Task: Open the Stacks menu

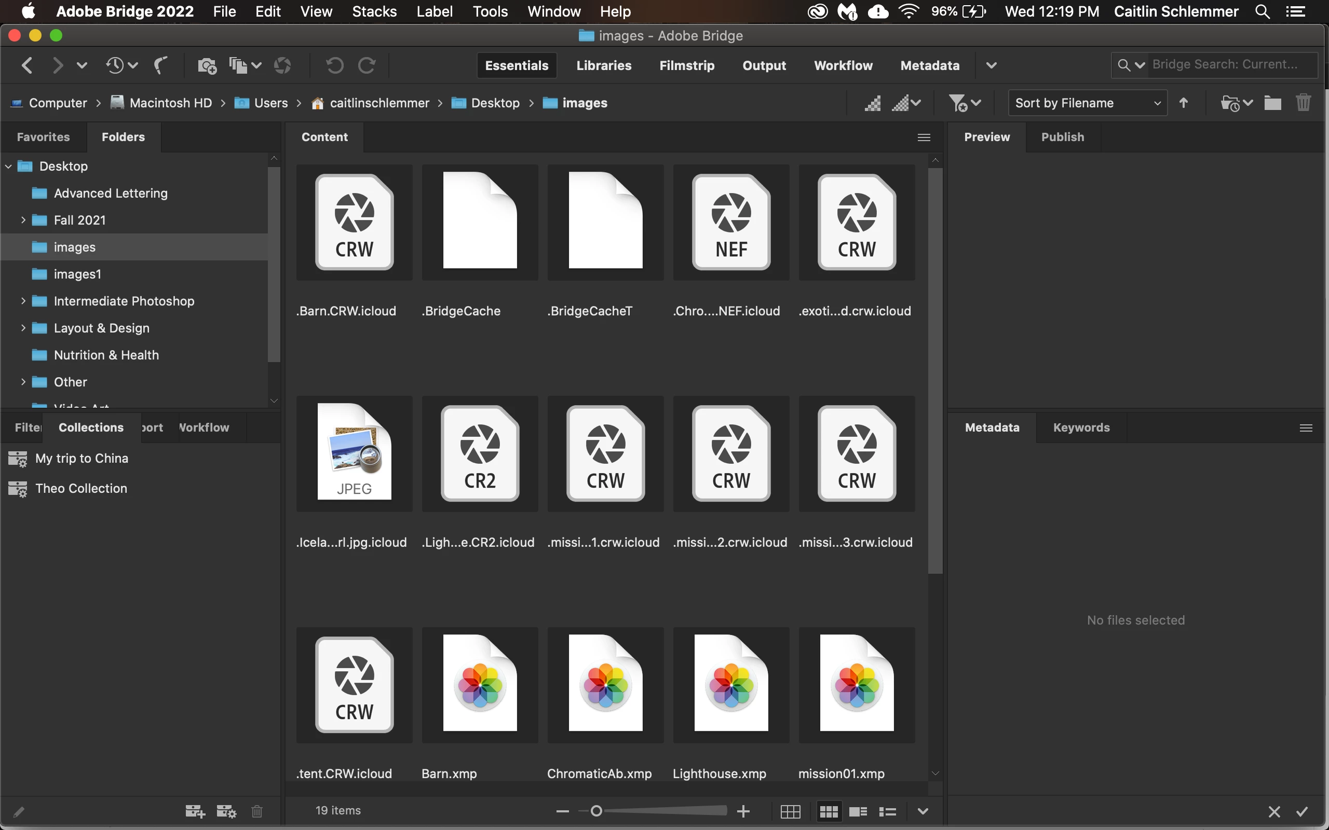Action: click(374, 11)
